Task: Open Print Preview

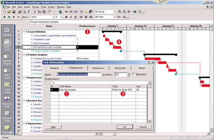Action: pos(24,12)
